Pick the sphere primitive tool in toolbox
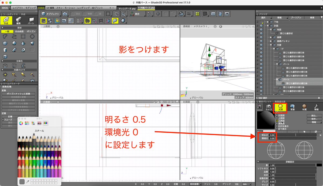 14,43
